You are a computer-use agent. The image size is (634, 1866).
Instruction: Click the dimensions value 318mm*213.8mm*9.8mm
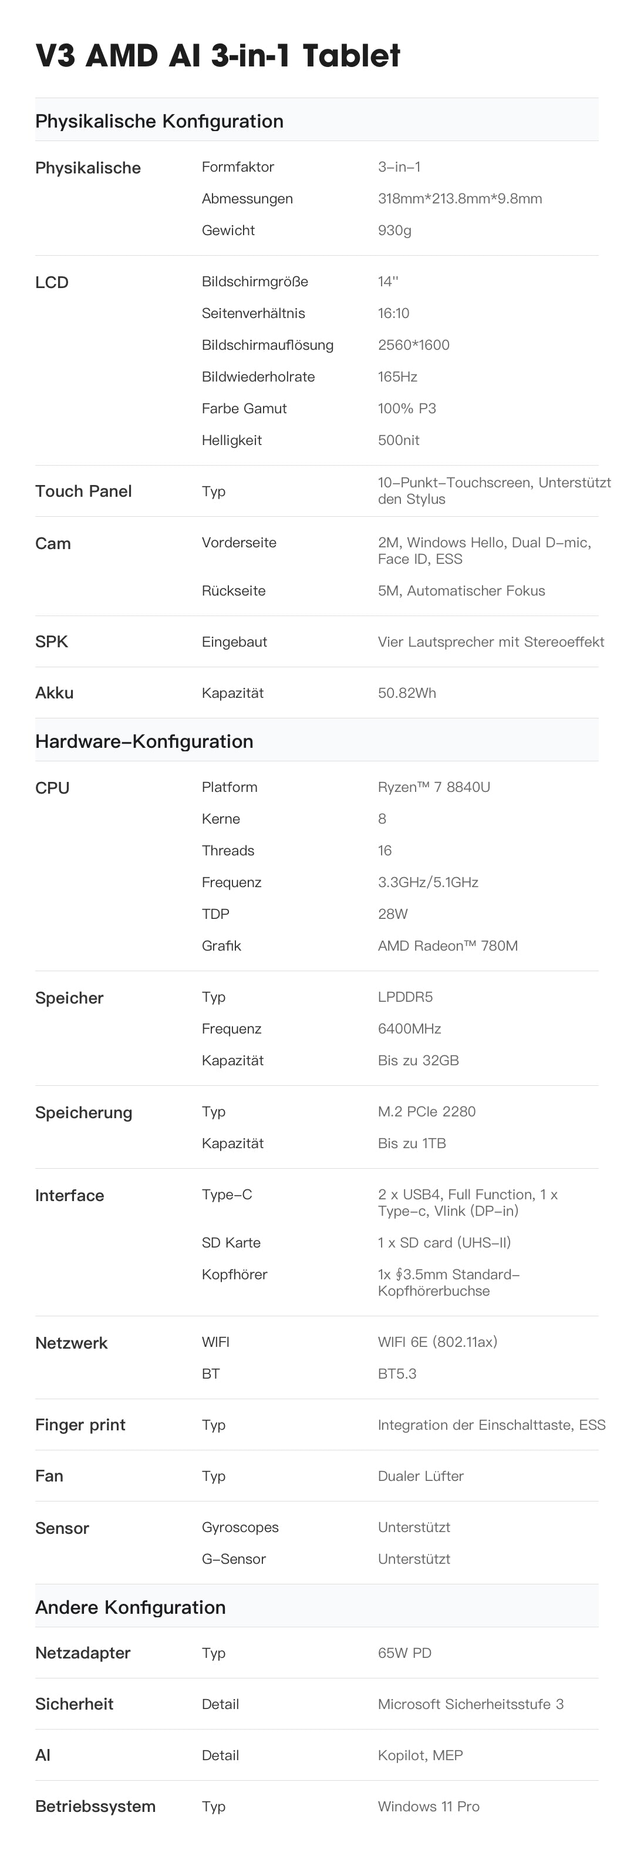460,199
